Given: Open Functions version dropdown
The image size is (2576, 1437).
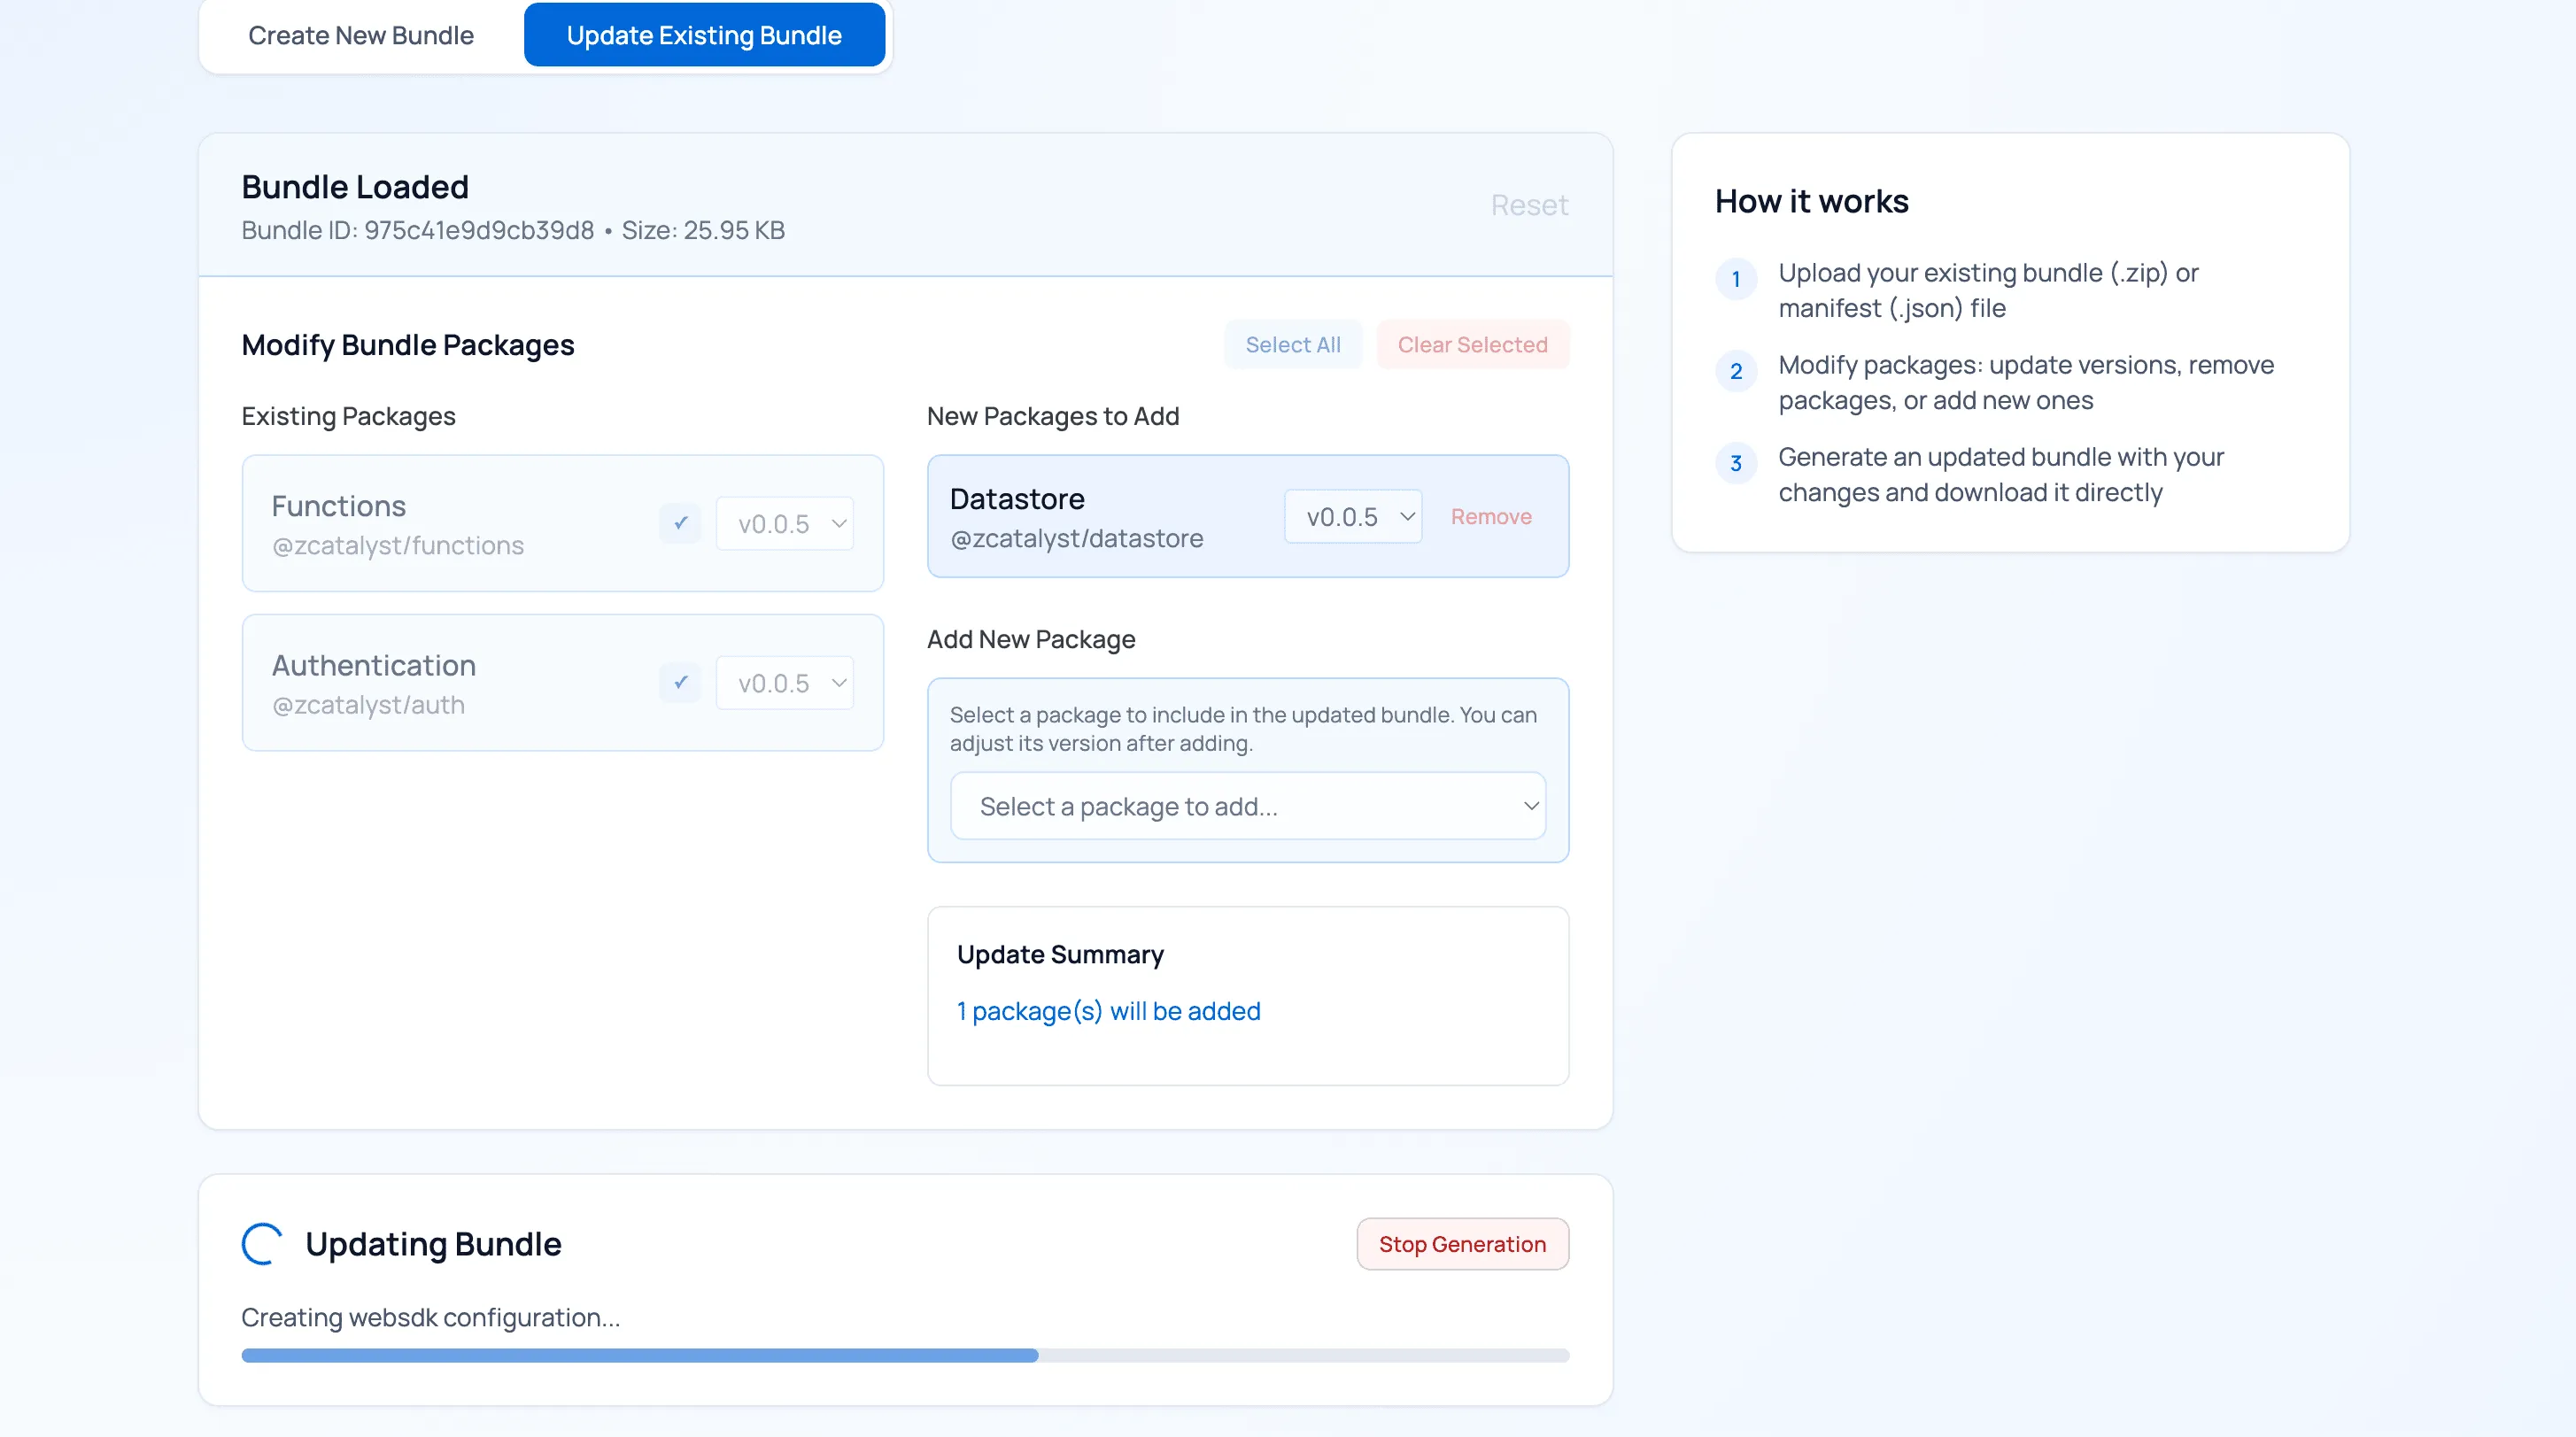Looking at the screenshot, I should point(785,523).
